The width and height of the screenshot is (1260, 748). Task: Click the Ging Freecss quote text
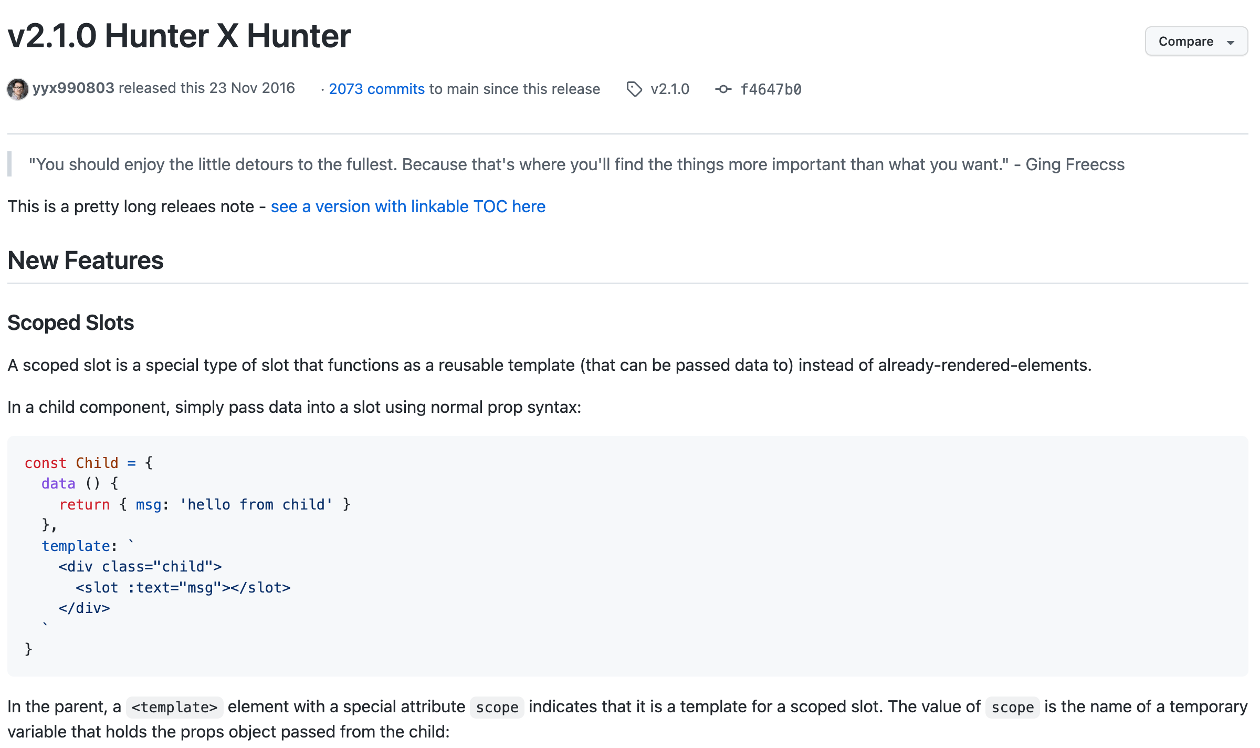pyautogui.click(x=576, y=164)
